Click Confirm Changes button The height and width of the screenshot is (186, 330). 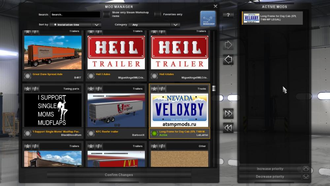[119, 175]
